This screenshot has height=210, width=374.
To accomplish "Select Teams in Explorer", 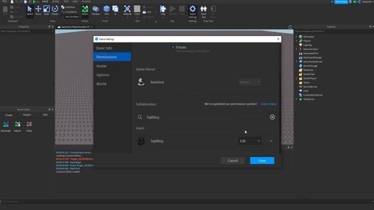I will click(x=306, y=82).
